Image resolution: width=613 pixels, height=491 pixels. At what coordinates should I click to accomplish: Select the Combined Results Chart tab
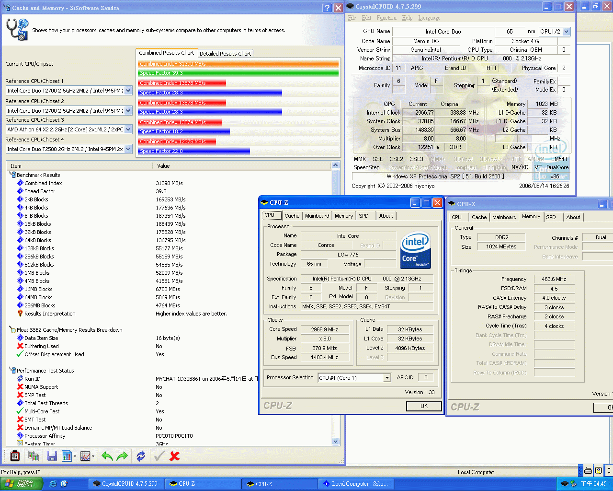pyautogui.click(x=167, y=53)
